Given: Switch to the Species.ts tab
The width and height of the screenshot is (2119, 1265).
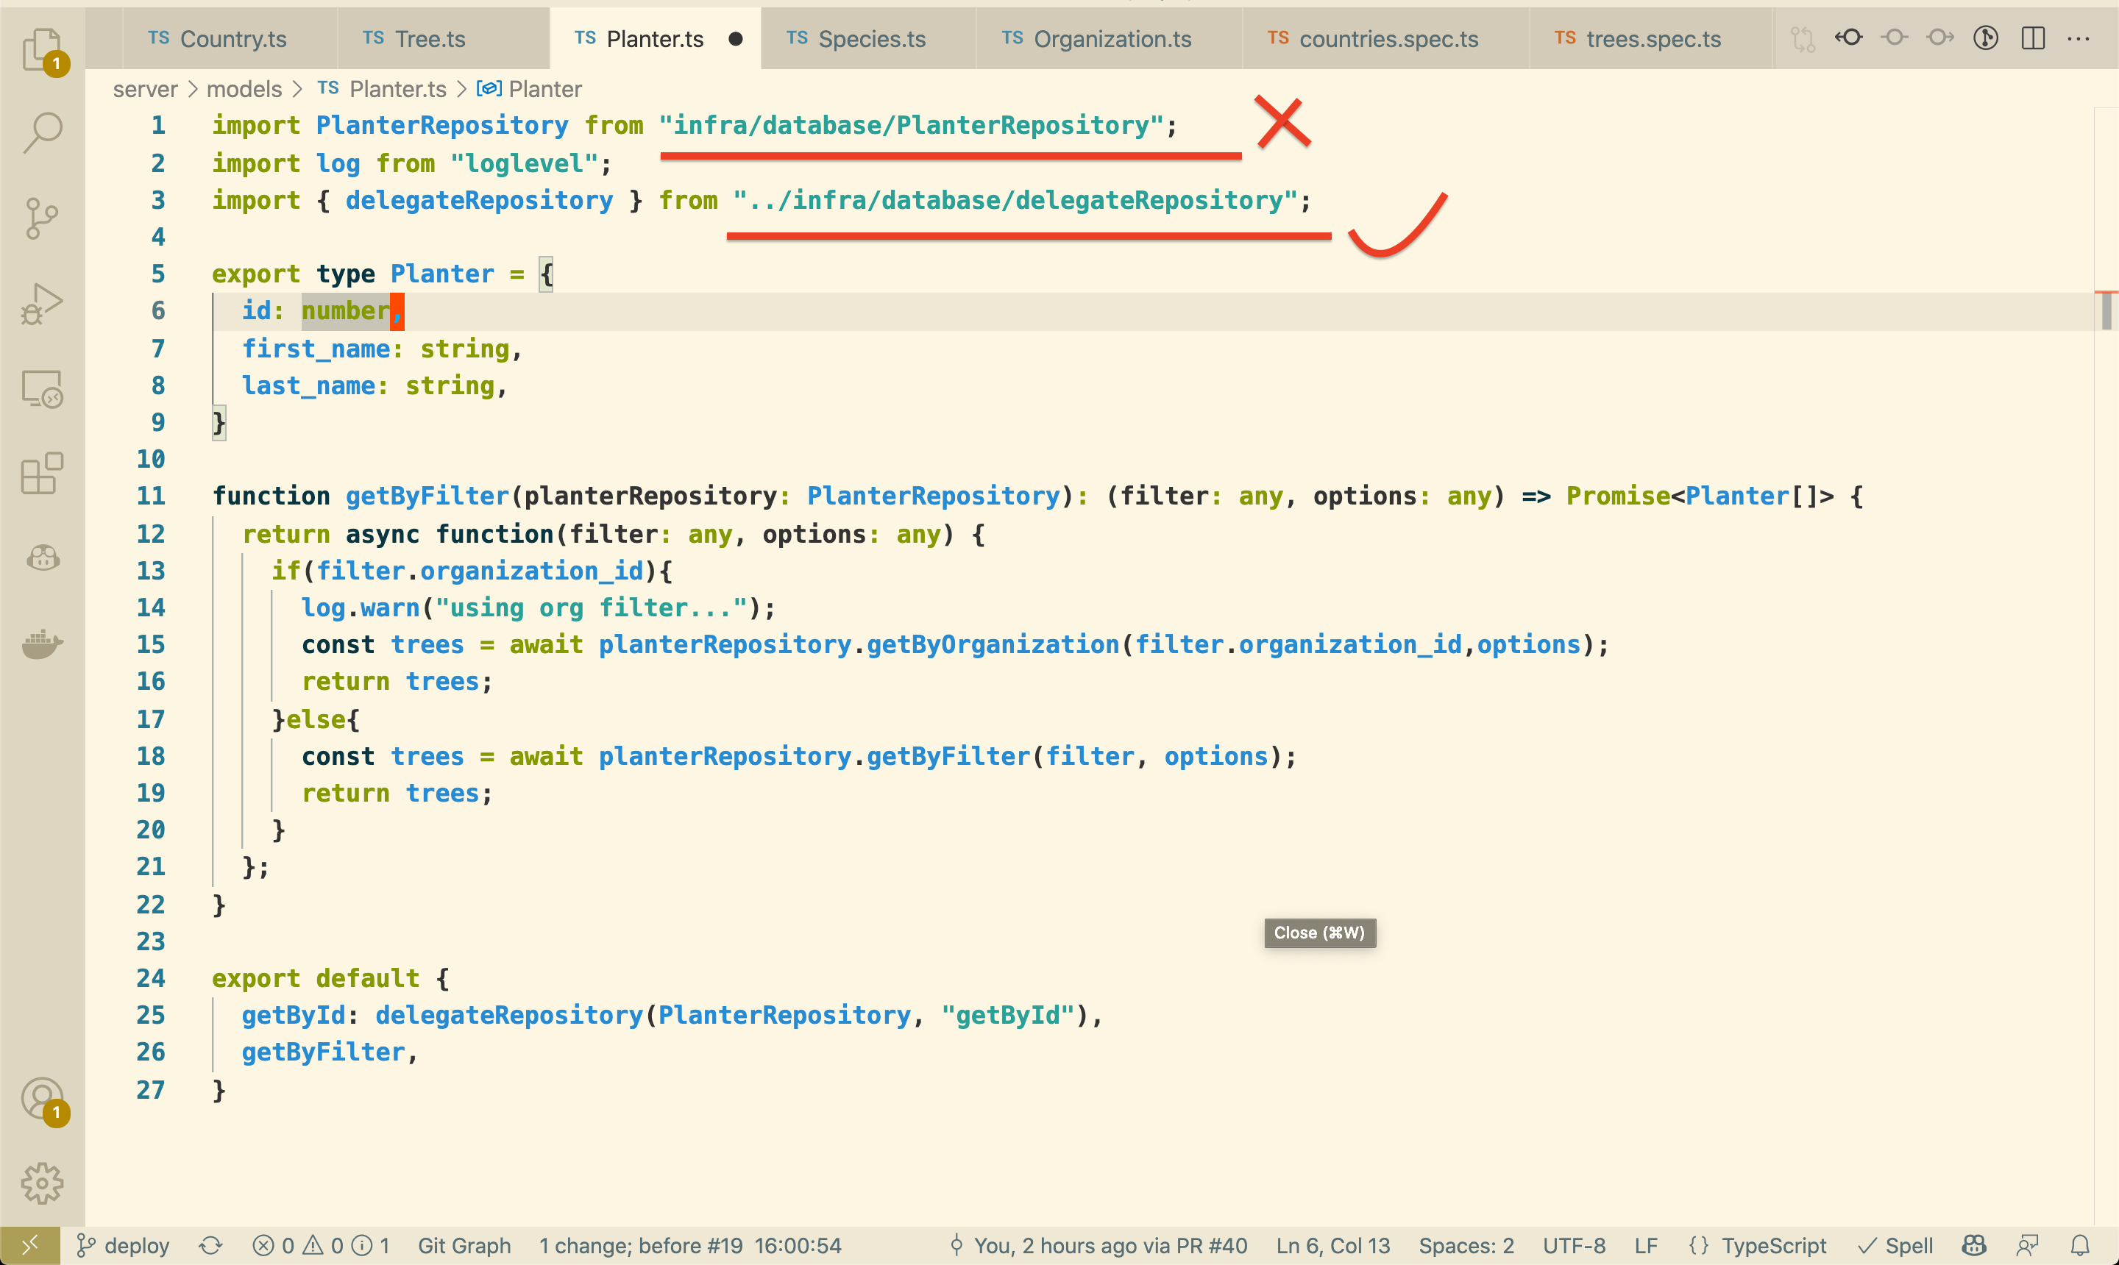Looking at the screenshot, I should coord(868,38).
